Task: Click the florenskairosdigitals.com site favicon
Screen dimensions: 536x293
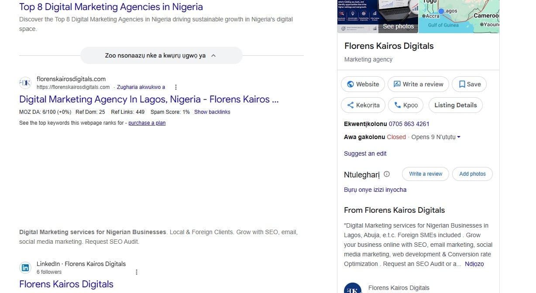Action: coord(25,83)
